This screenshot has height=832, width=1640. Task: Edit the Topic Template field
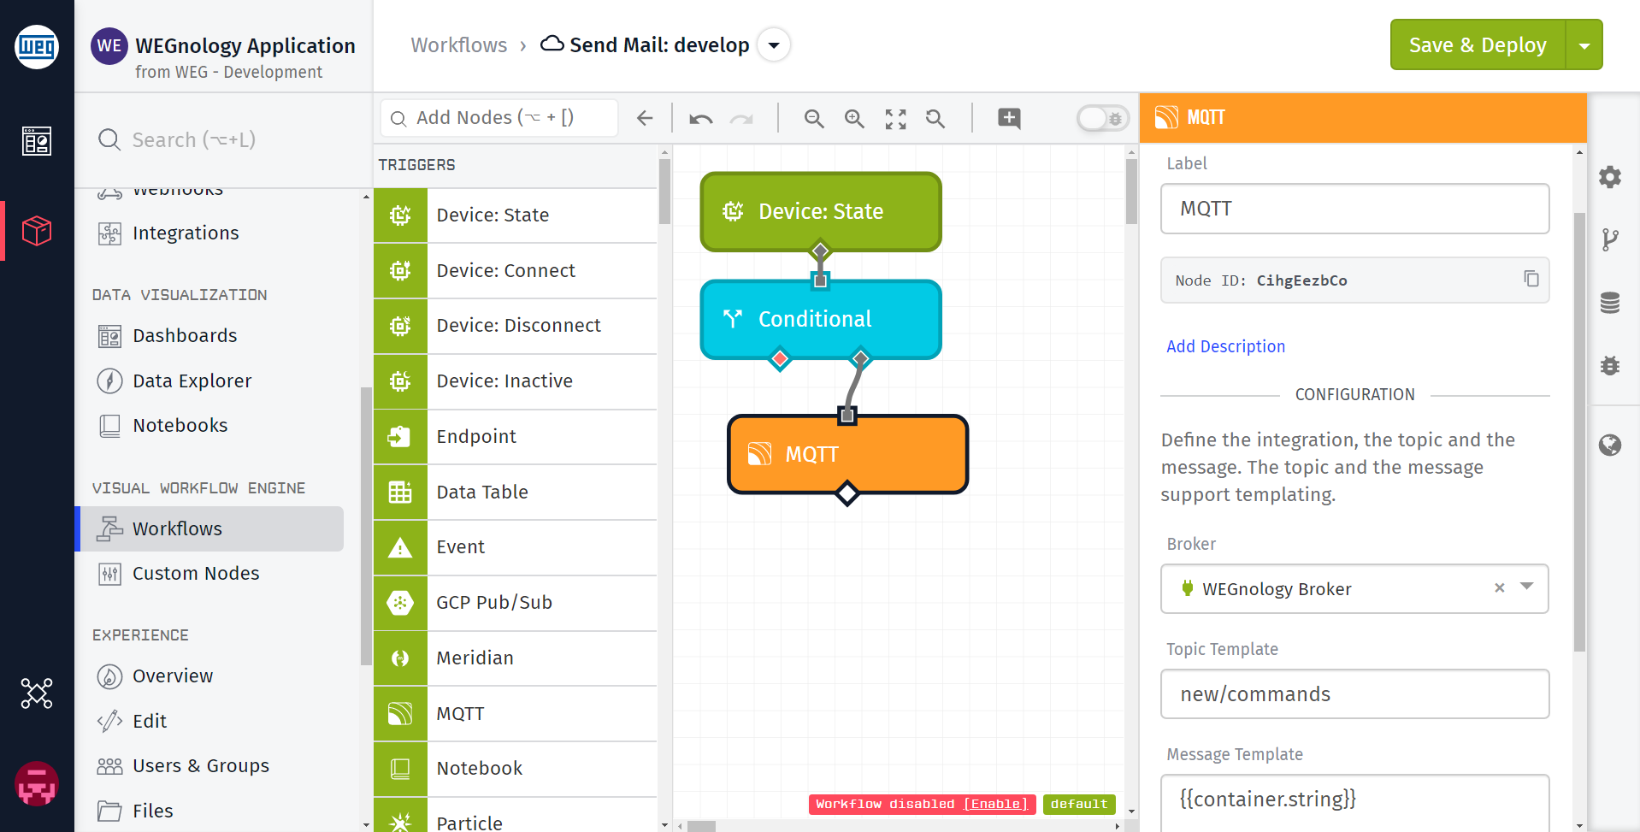(x=1354, y=694)
